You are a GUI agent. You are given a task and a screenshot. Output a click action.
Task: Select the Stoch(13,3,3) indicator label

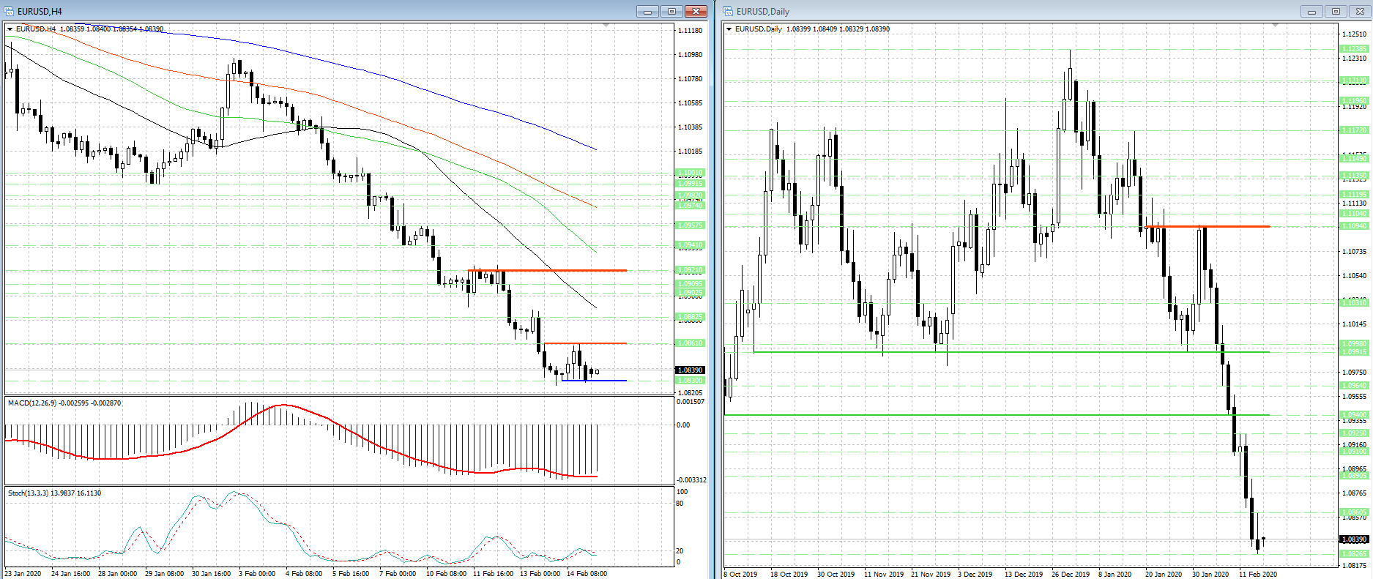point(54,493)
